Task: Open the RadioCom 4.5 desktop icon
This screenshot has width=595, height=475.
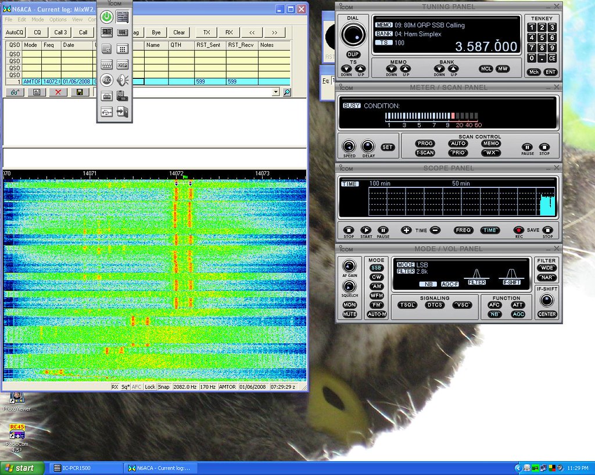Action: (x=17, y=438)
